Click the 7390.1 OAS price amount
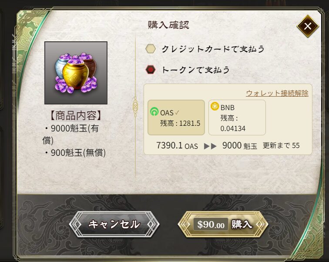Screen dimensions: 329x262 177,145
